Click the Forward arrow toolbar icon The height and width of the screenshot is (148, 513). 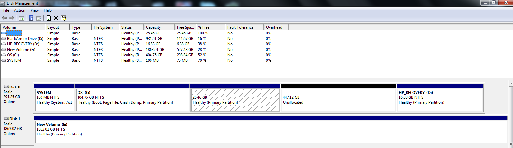click(x=12, y=18)
